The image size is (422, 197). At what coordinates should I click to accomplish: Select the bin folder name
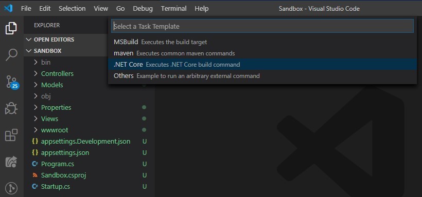pyautogui.click(x=46, y=62)
